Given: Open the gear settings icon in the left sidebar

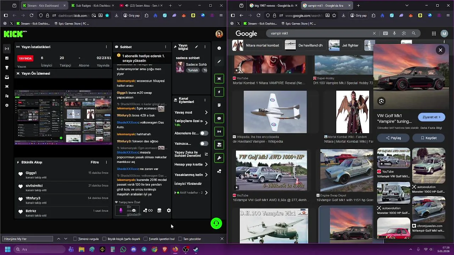Looking at the screenshot, I should tap(7, 106).
